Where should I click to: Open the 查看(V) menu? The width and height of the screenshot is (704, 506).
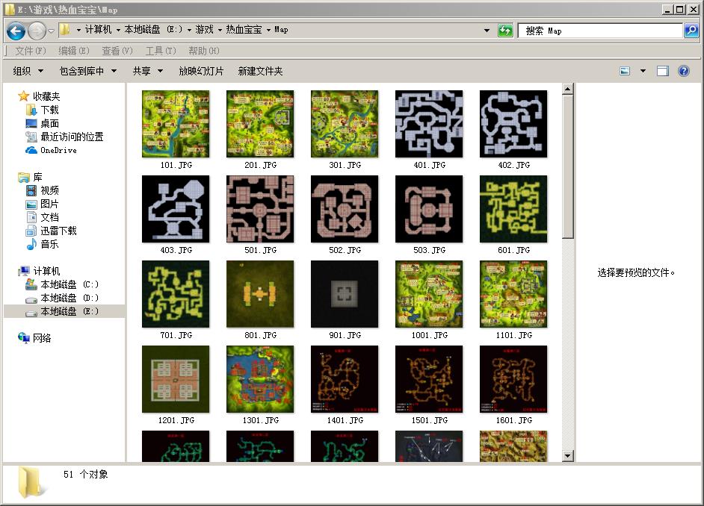(117, 51)
